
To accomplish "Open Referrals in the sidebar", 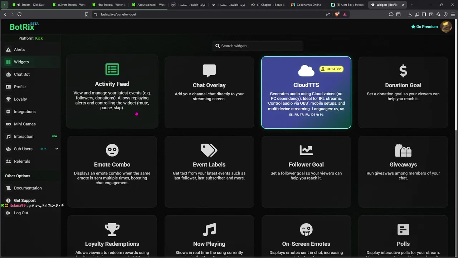I will click(30, 161).
